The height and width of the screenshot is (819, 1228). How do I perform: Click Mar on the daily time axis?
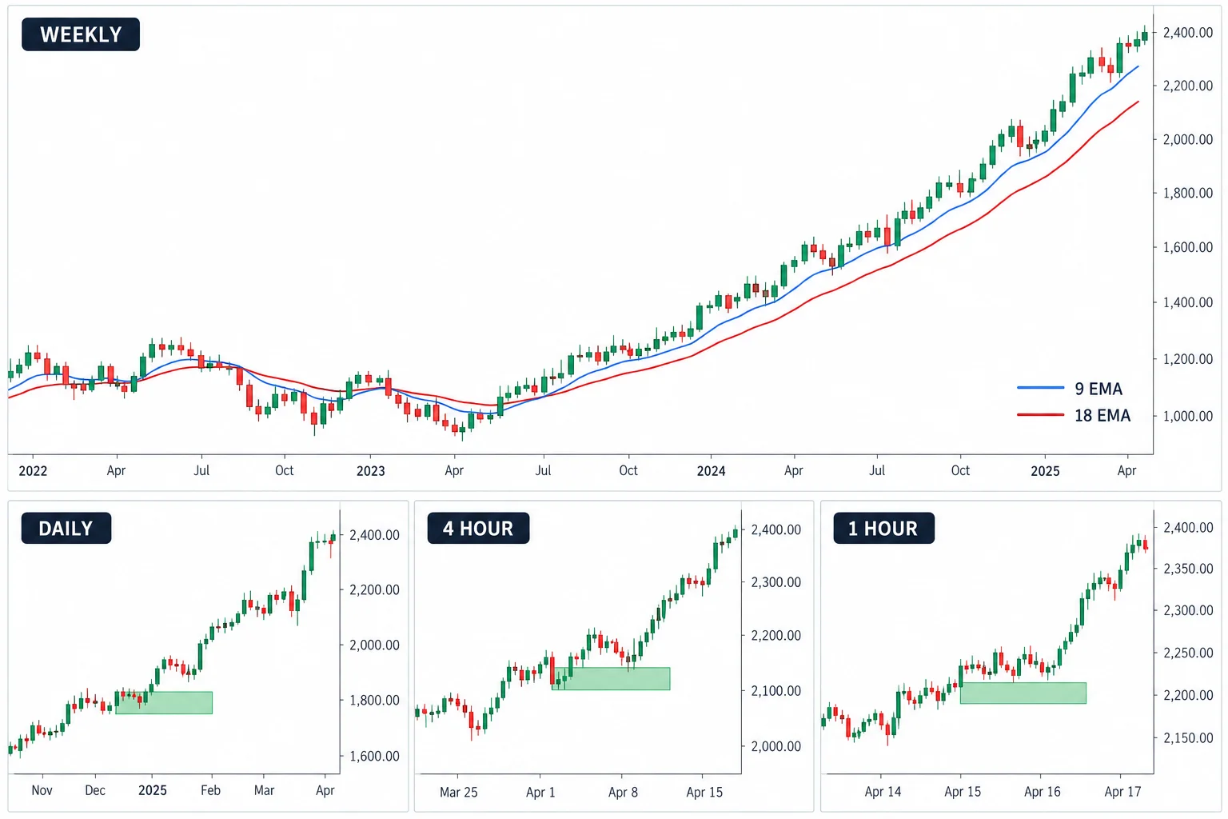[264, 790]
